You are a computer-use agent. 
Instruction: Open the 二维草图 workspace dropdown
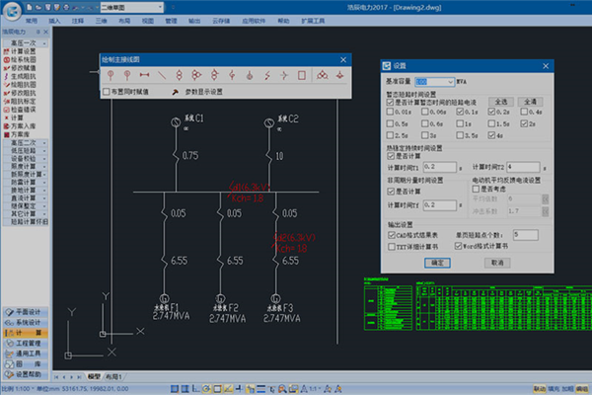coord(160,7)
